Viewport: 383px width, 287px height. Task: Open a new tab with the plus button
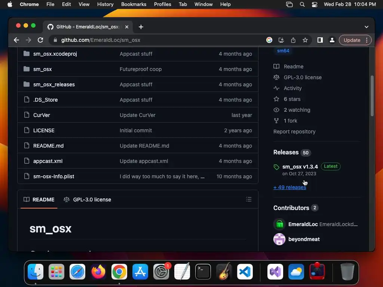click(x=141, y=27)
